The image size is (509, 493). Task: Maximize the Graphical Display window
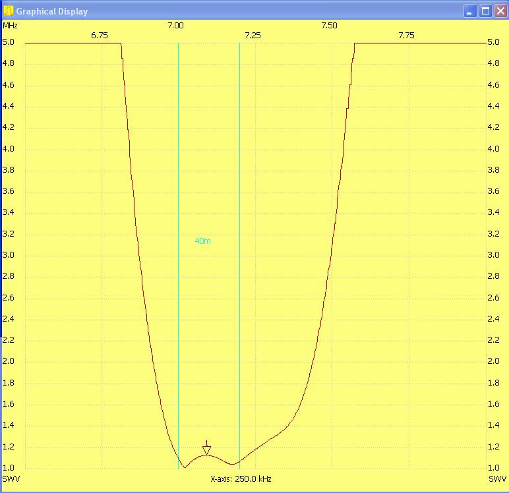(485, 11)
